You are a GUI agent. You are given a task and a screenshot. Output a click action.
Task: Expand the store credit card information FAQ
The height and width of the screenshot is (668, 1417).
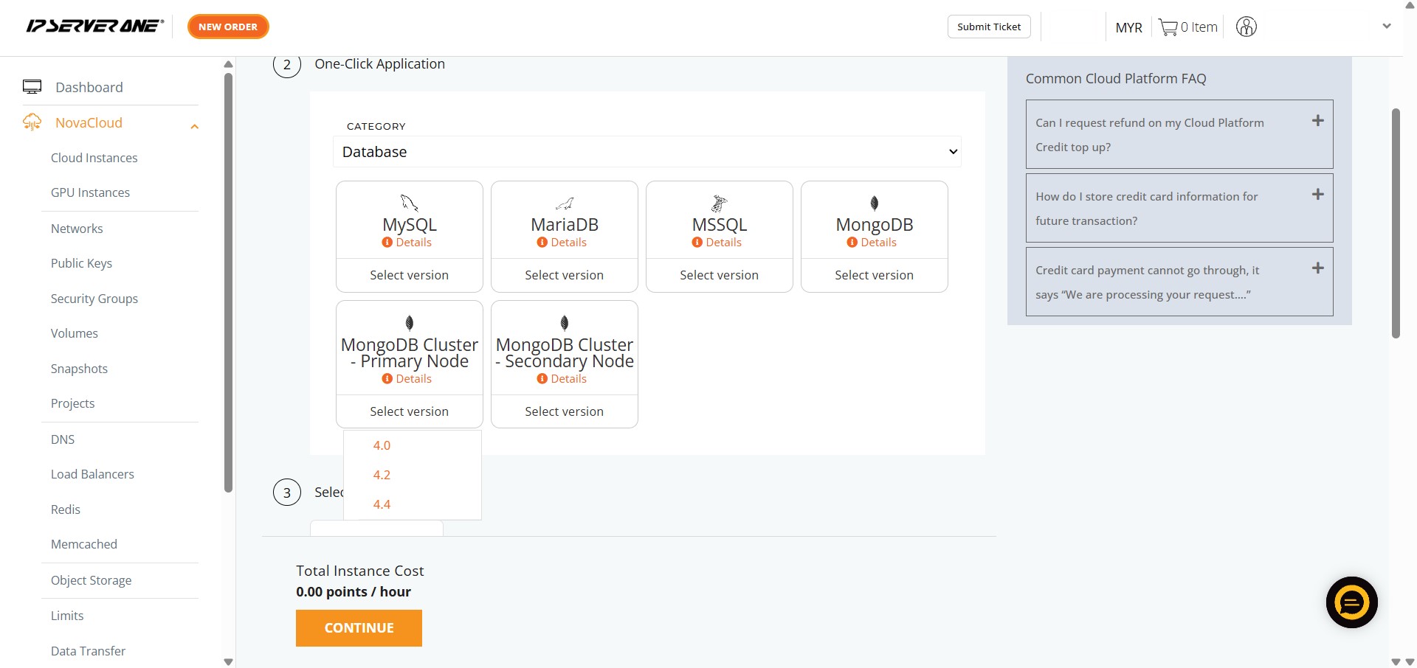pyautogui.click(x=1317, y=195)
